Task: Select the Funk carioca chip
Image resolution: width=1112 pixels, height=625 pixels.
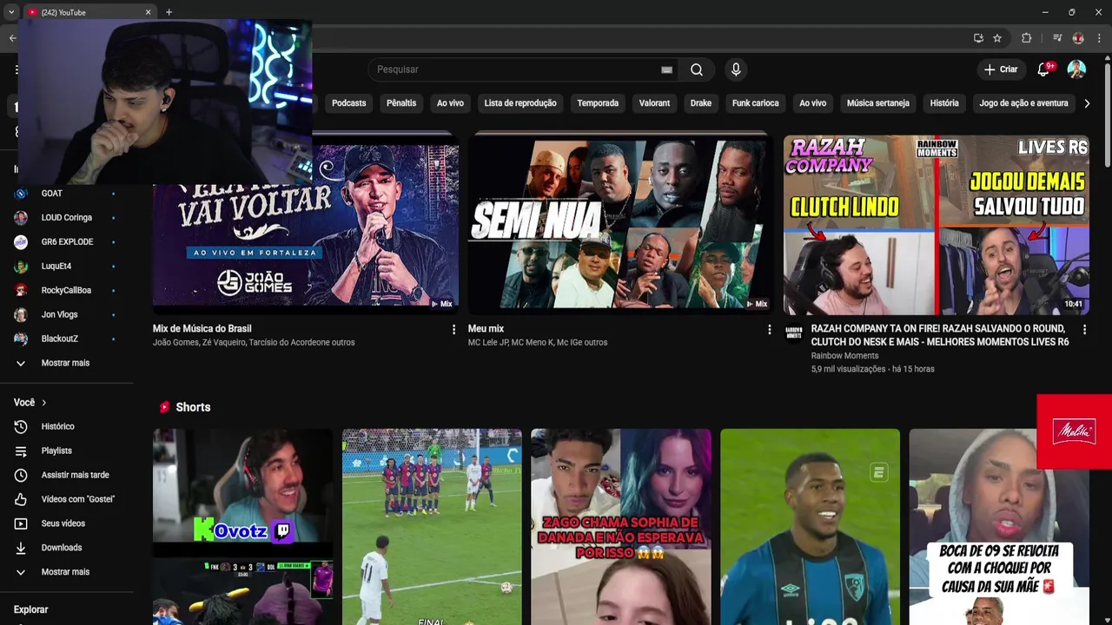Action: coord(756,103)
